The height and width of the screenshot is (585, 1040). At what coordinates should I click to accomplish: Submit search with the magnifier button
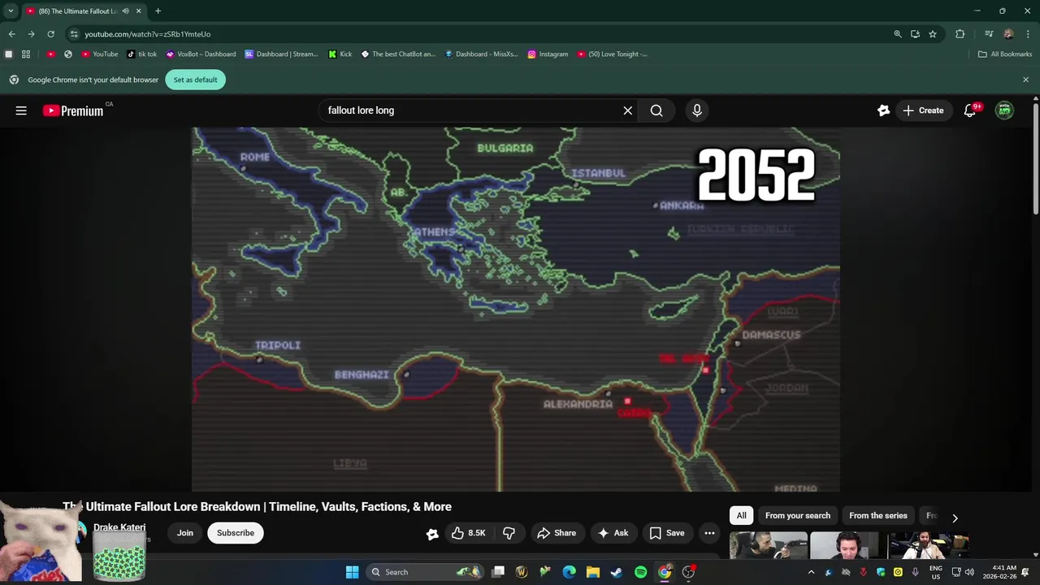coord(656,110)
